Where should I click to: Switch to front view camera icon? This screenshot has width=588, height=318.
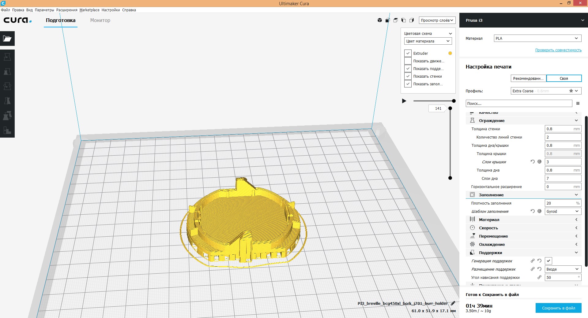point(388,20)
